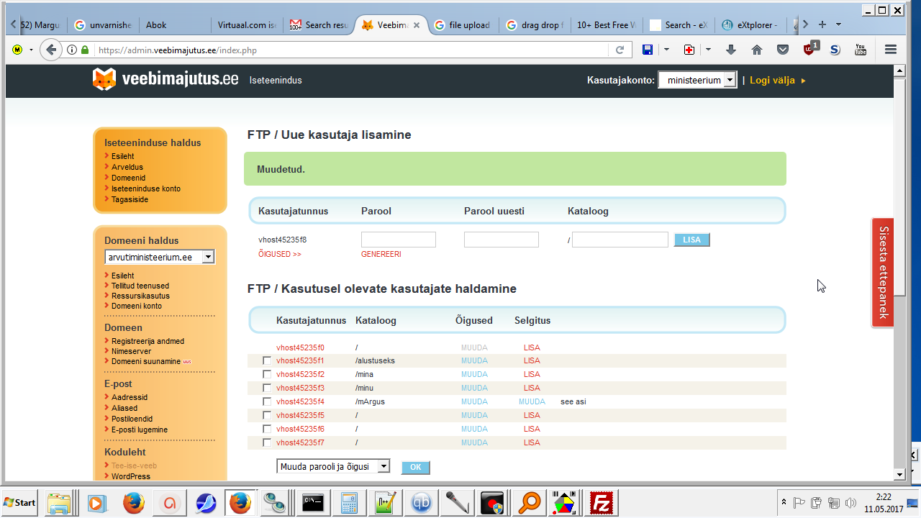Open the downloads arrow icon
921x518 pixels.
click(731, 50)
